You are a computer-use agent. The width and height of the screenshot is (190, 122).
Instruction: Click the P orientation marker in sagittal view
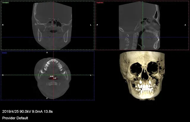(97, 25)
